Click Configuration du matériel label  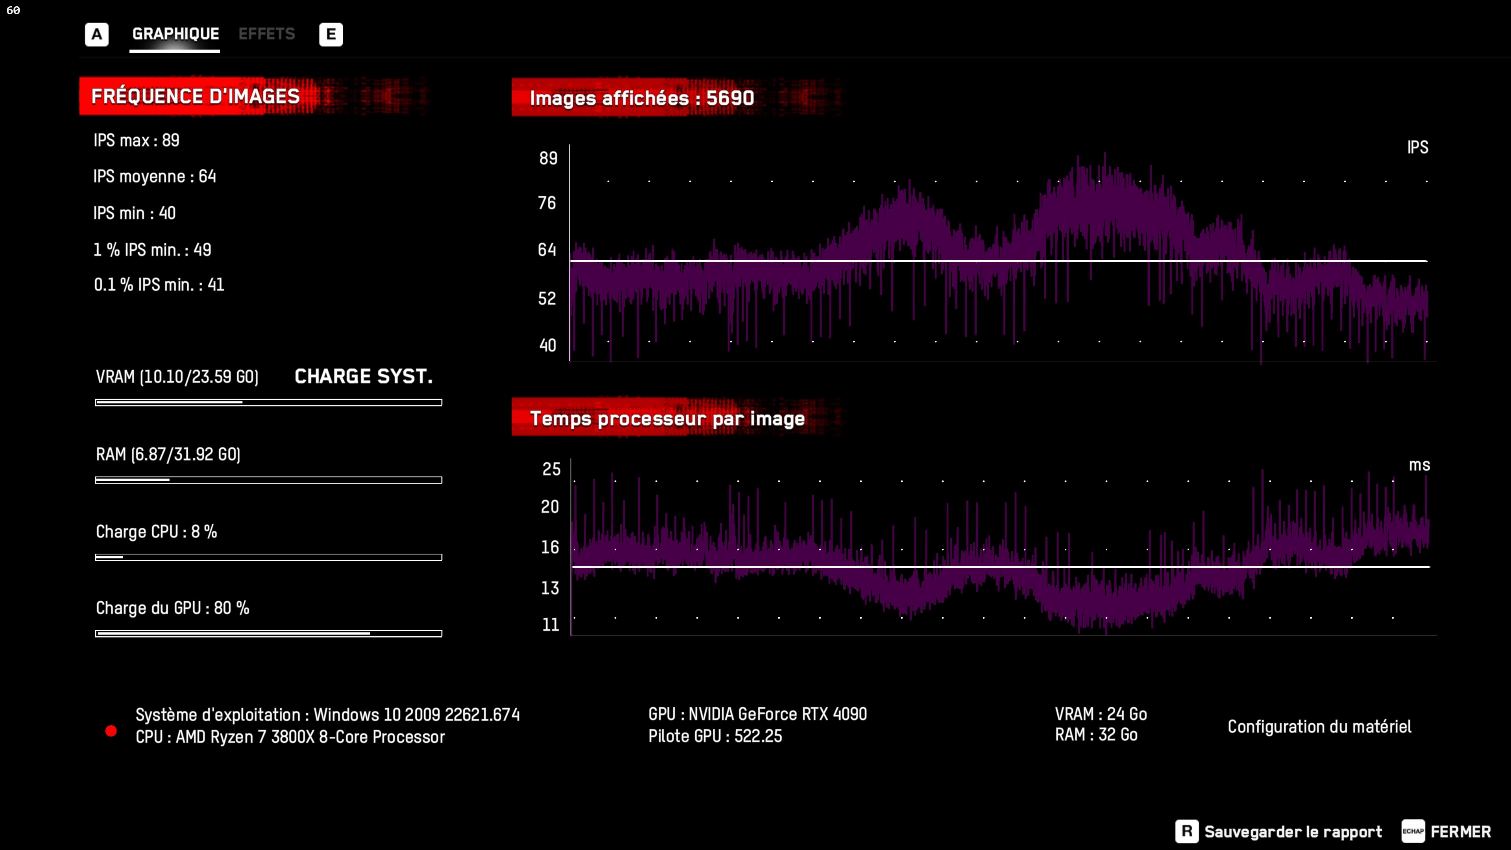point(1319,726)
